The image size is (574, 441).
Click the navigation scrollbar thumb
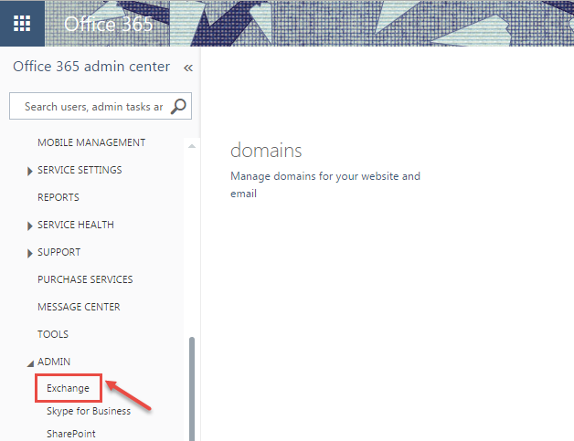[x=192, y=389]
